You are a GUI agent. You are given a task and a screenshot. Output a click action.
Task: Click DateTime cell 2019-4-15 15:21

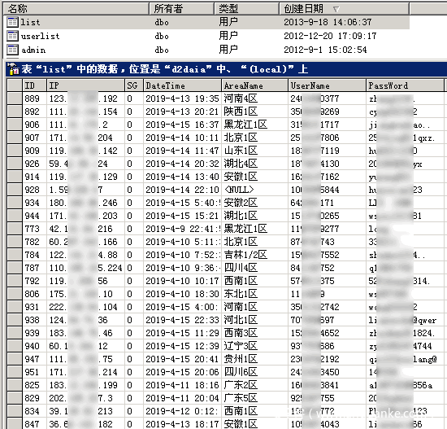click(x=182, y=216)
